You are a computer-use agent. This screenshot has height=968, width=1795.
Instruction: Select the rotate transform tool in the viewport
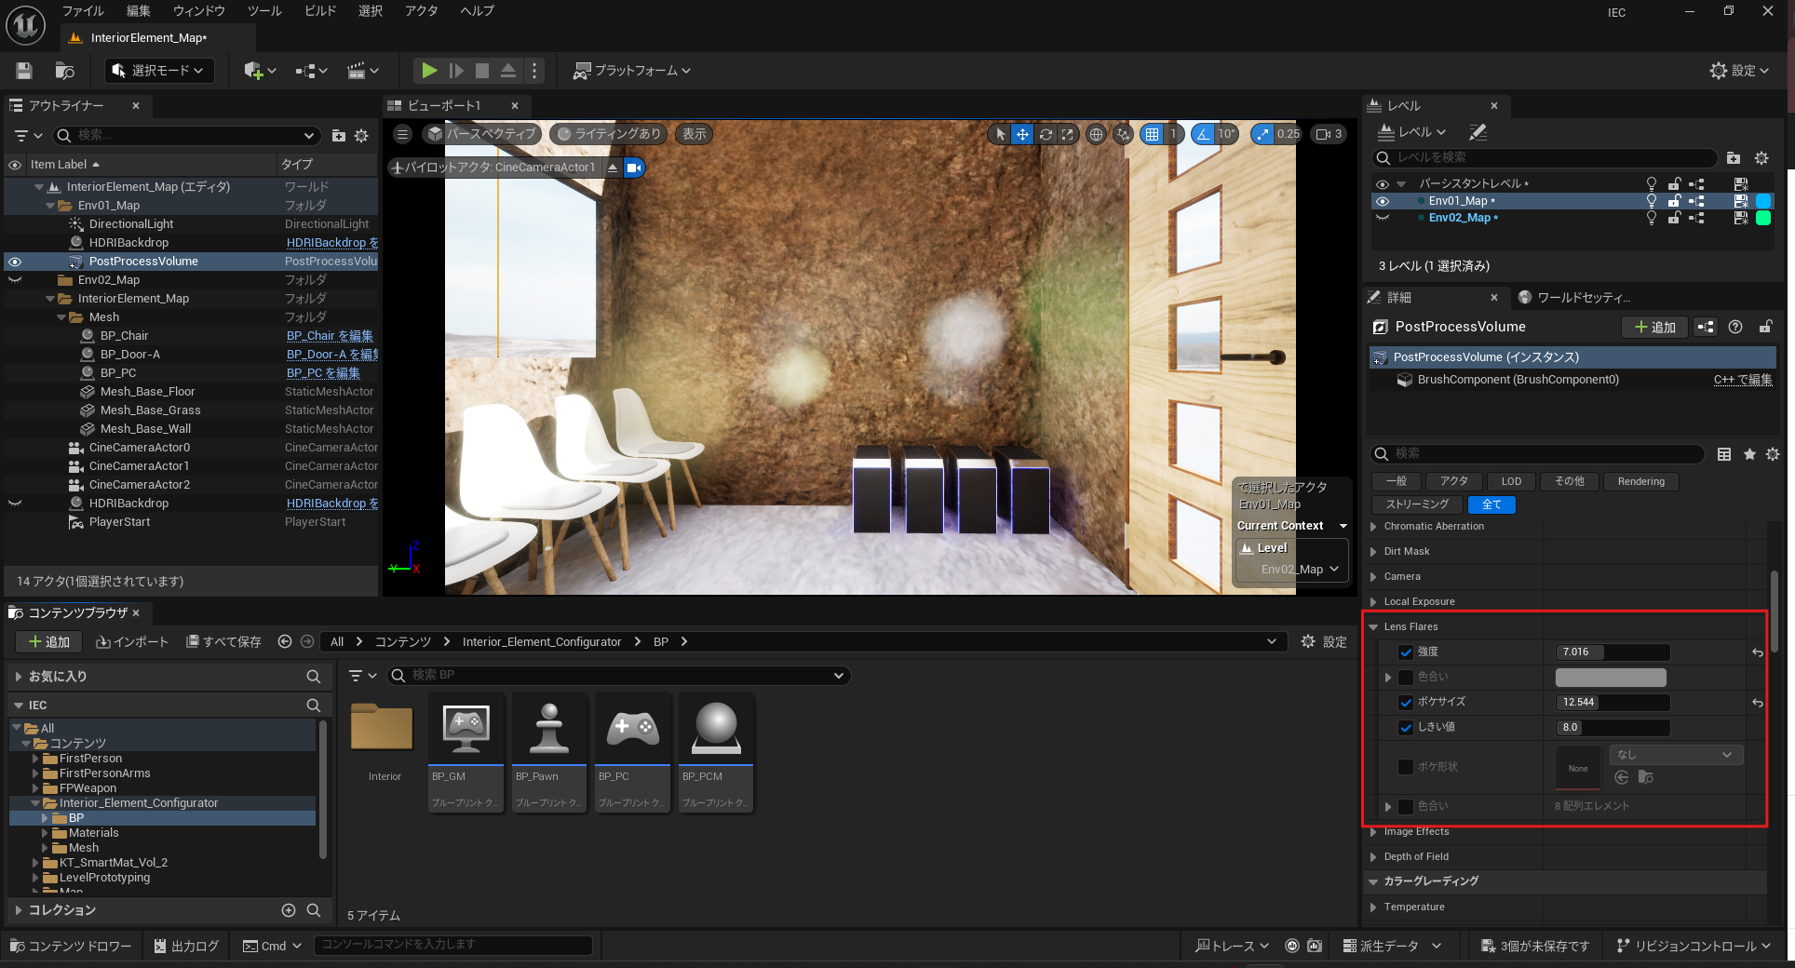1046,134
